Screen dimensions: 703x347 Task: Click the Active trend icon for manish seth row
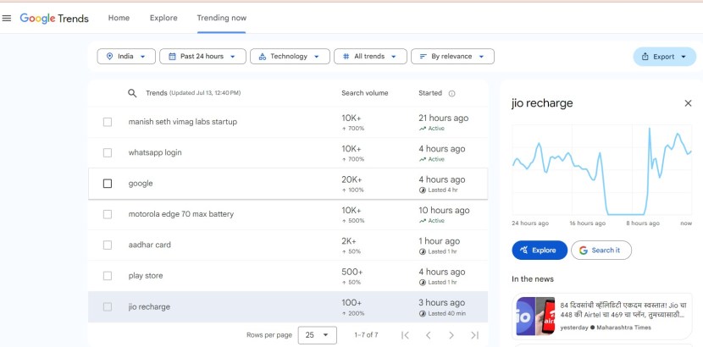(x=423, y=129)
